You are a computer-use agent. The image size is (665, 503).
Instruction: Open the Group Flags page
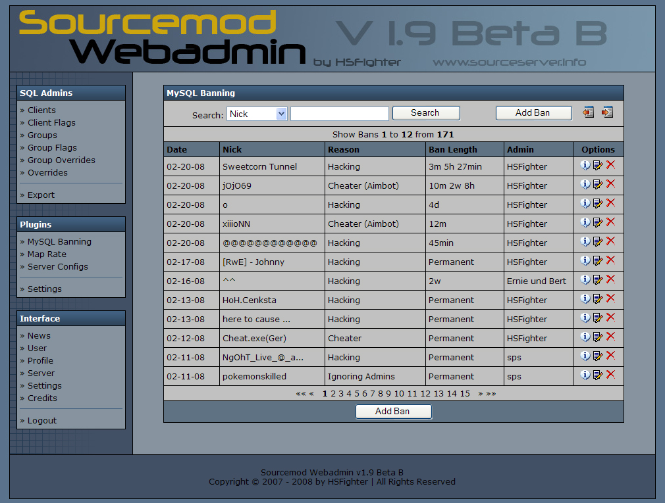point(52,148)
